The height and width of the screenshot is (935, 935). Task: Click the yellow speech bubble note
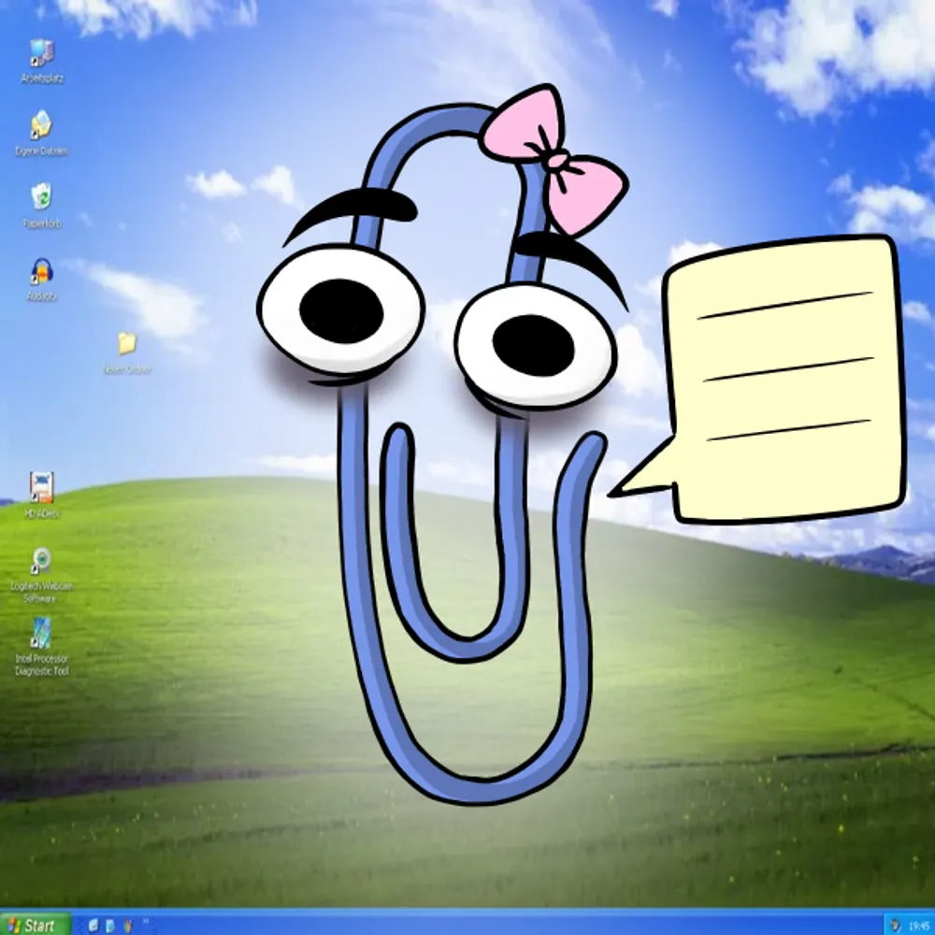pyautogui.click(x=784, y=379)
